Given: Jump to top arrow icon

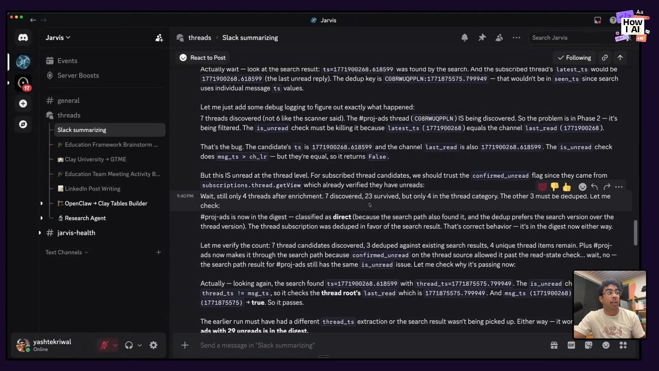Looking at the screenshot, I should (x=620, y=58).
